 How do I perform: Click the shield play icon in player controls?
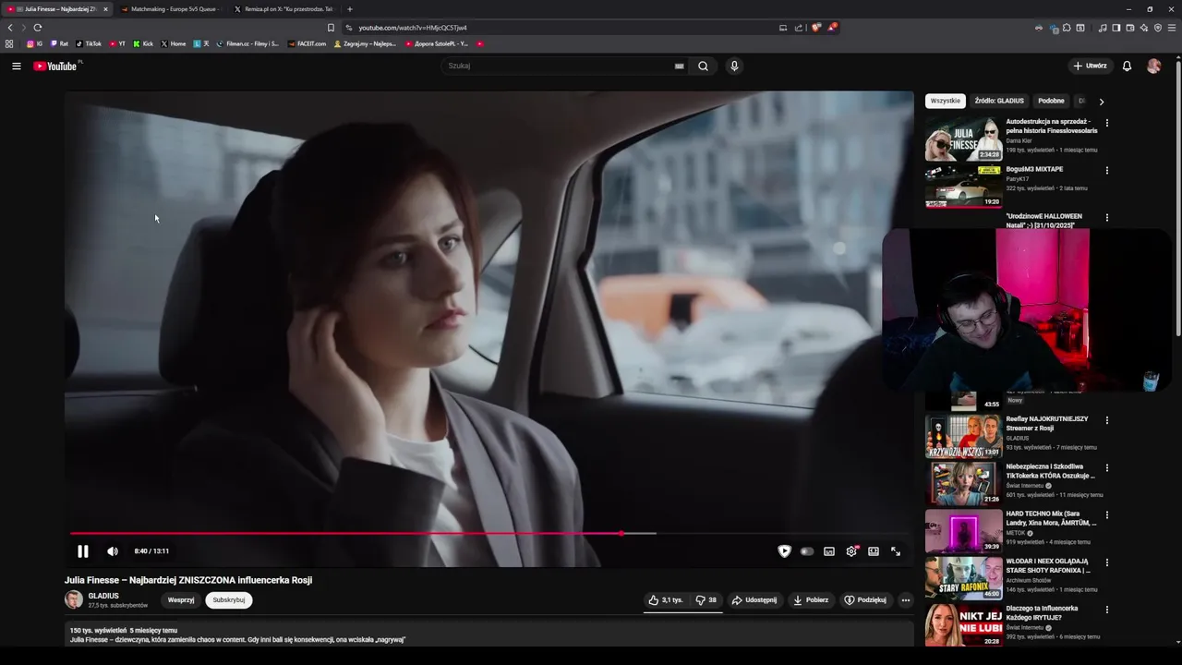tap(784, 551)
